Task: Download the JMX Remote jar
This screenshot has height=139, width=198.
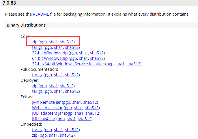Action: [46, 102]
